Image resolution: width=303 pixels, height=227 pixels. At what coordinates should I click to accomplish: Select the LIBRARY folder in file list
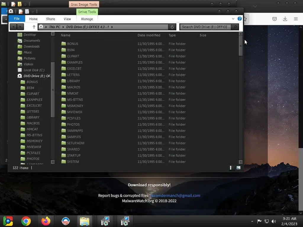point(73,81)
